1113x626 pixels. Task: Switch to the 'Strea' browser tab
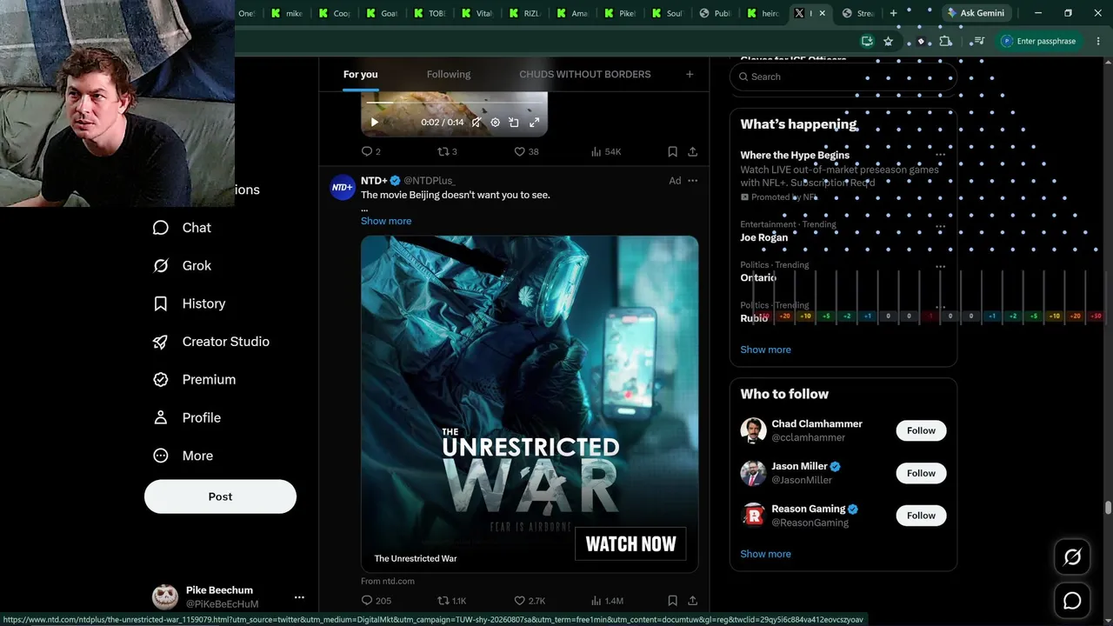point(856,13)
